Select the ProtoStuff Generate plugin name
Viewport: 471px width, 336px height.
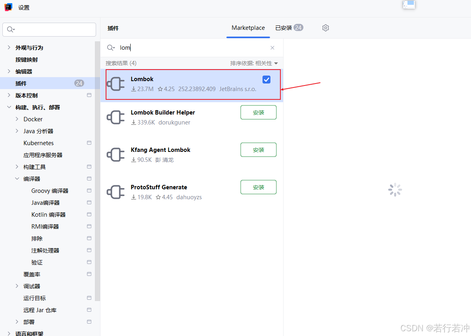click(x=158, y=187)
